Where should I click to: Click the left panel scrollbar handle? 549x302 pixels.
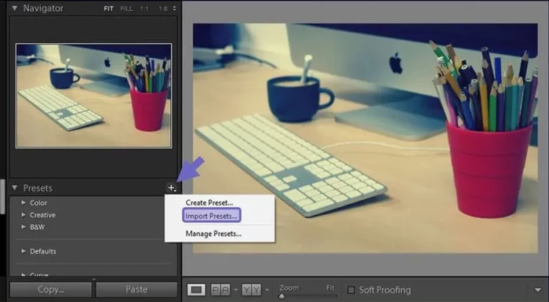click(x=2, y=196)
